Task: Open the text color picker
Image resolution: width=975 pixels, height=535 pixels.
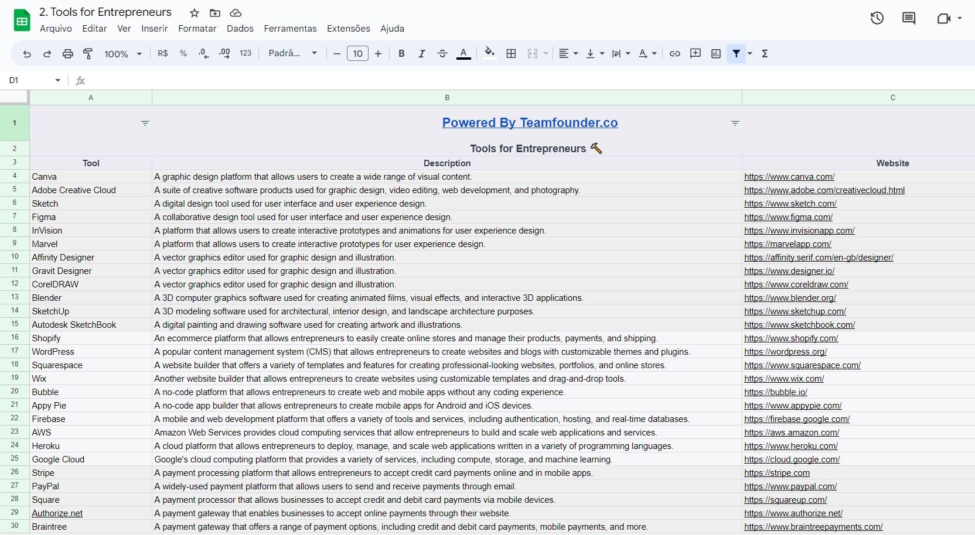Action: click(463, 54)
